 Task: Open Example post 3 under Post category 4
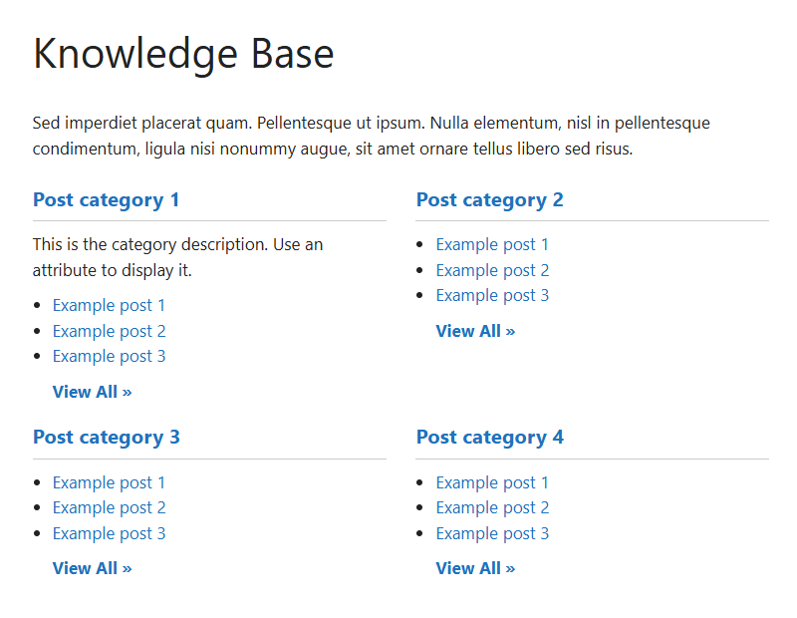tap(492, 533)
